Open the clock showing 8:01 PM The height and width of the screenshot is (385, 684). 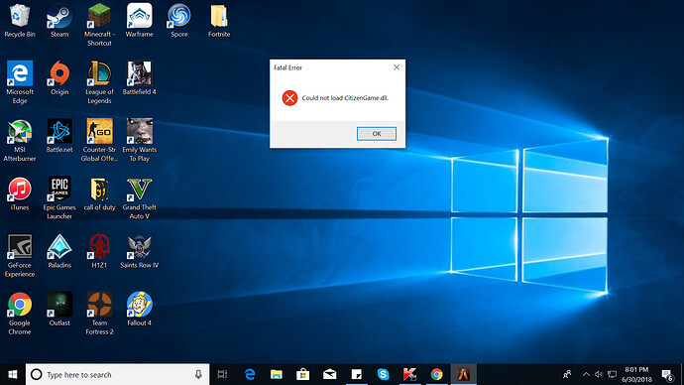coord(636,374)
